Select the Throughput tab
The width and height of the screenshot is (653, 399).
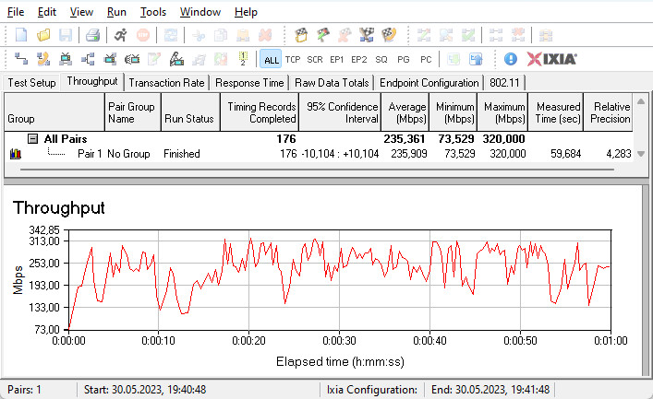[92, 81]
